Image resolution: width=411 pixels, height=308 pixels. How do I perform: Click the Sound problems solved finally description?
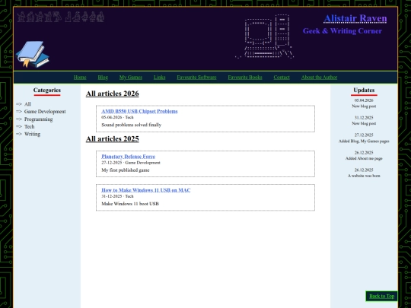[x=132, y=125]
